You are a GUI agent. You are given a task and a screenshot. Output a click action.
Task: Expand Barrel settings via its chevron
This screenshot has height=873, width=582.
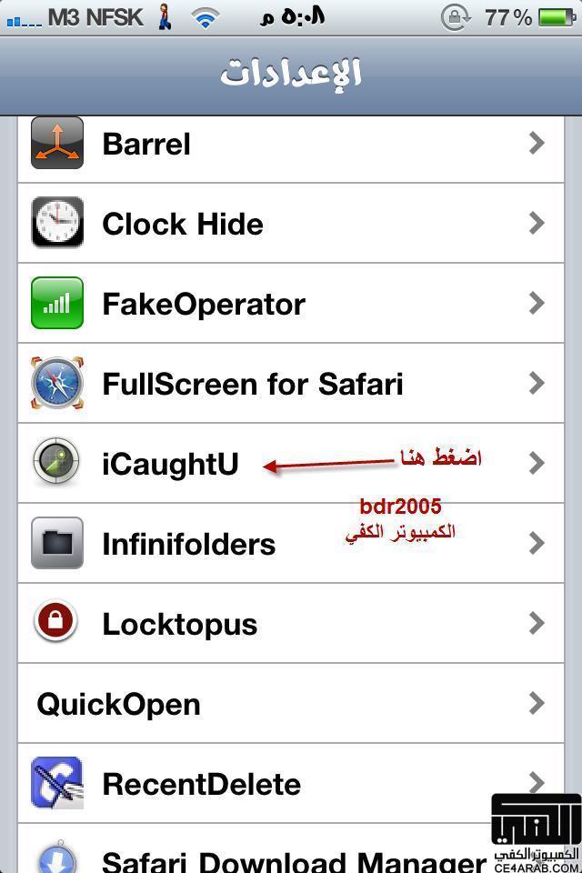click(537, 143)
